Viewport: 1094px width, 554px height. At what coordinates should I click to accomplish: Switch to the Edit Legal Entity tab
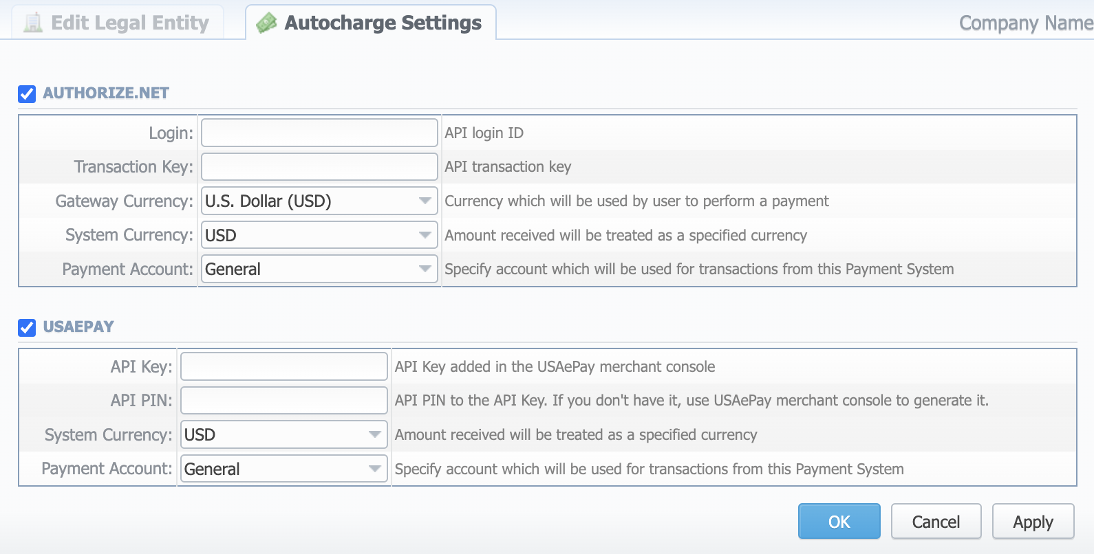tap(117, 23)
